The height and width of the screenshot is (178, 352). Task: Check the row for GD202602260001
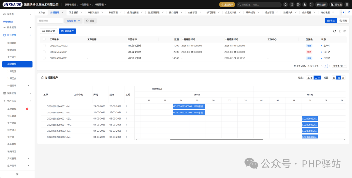click(44, 52)
